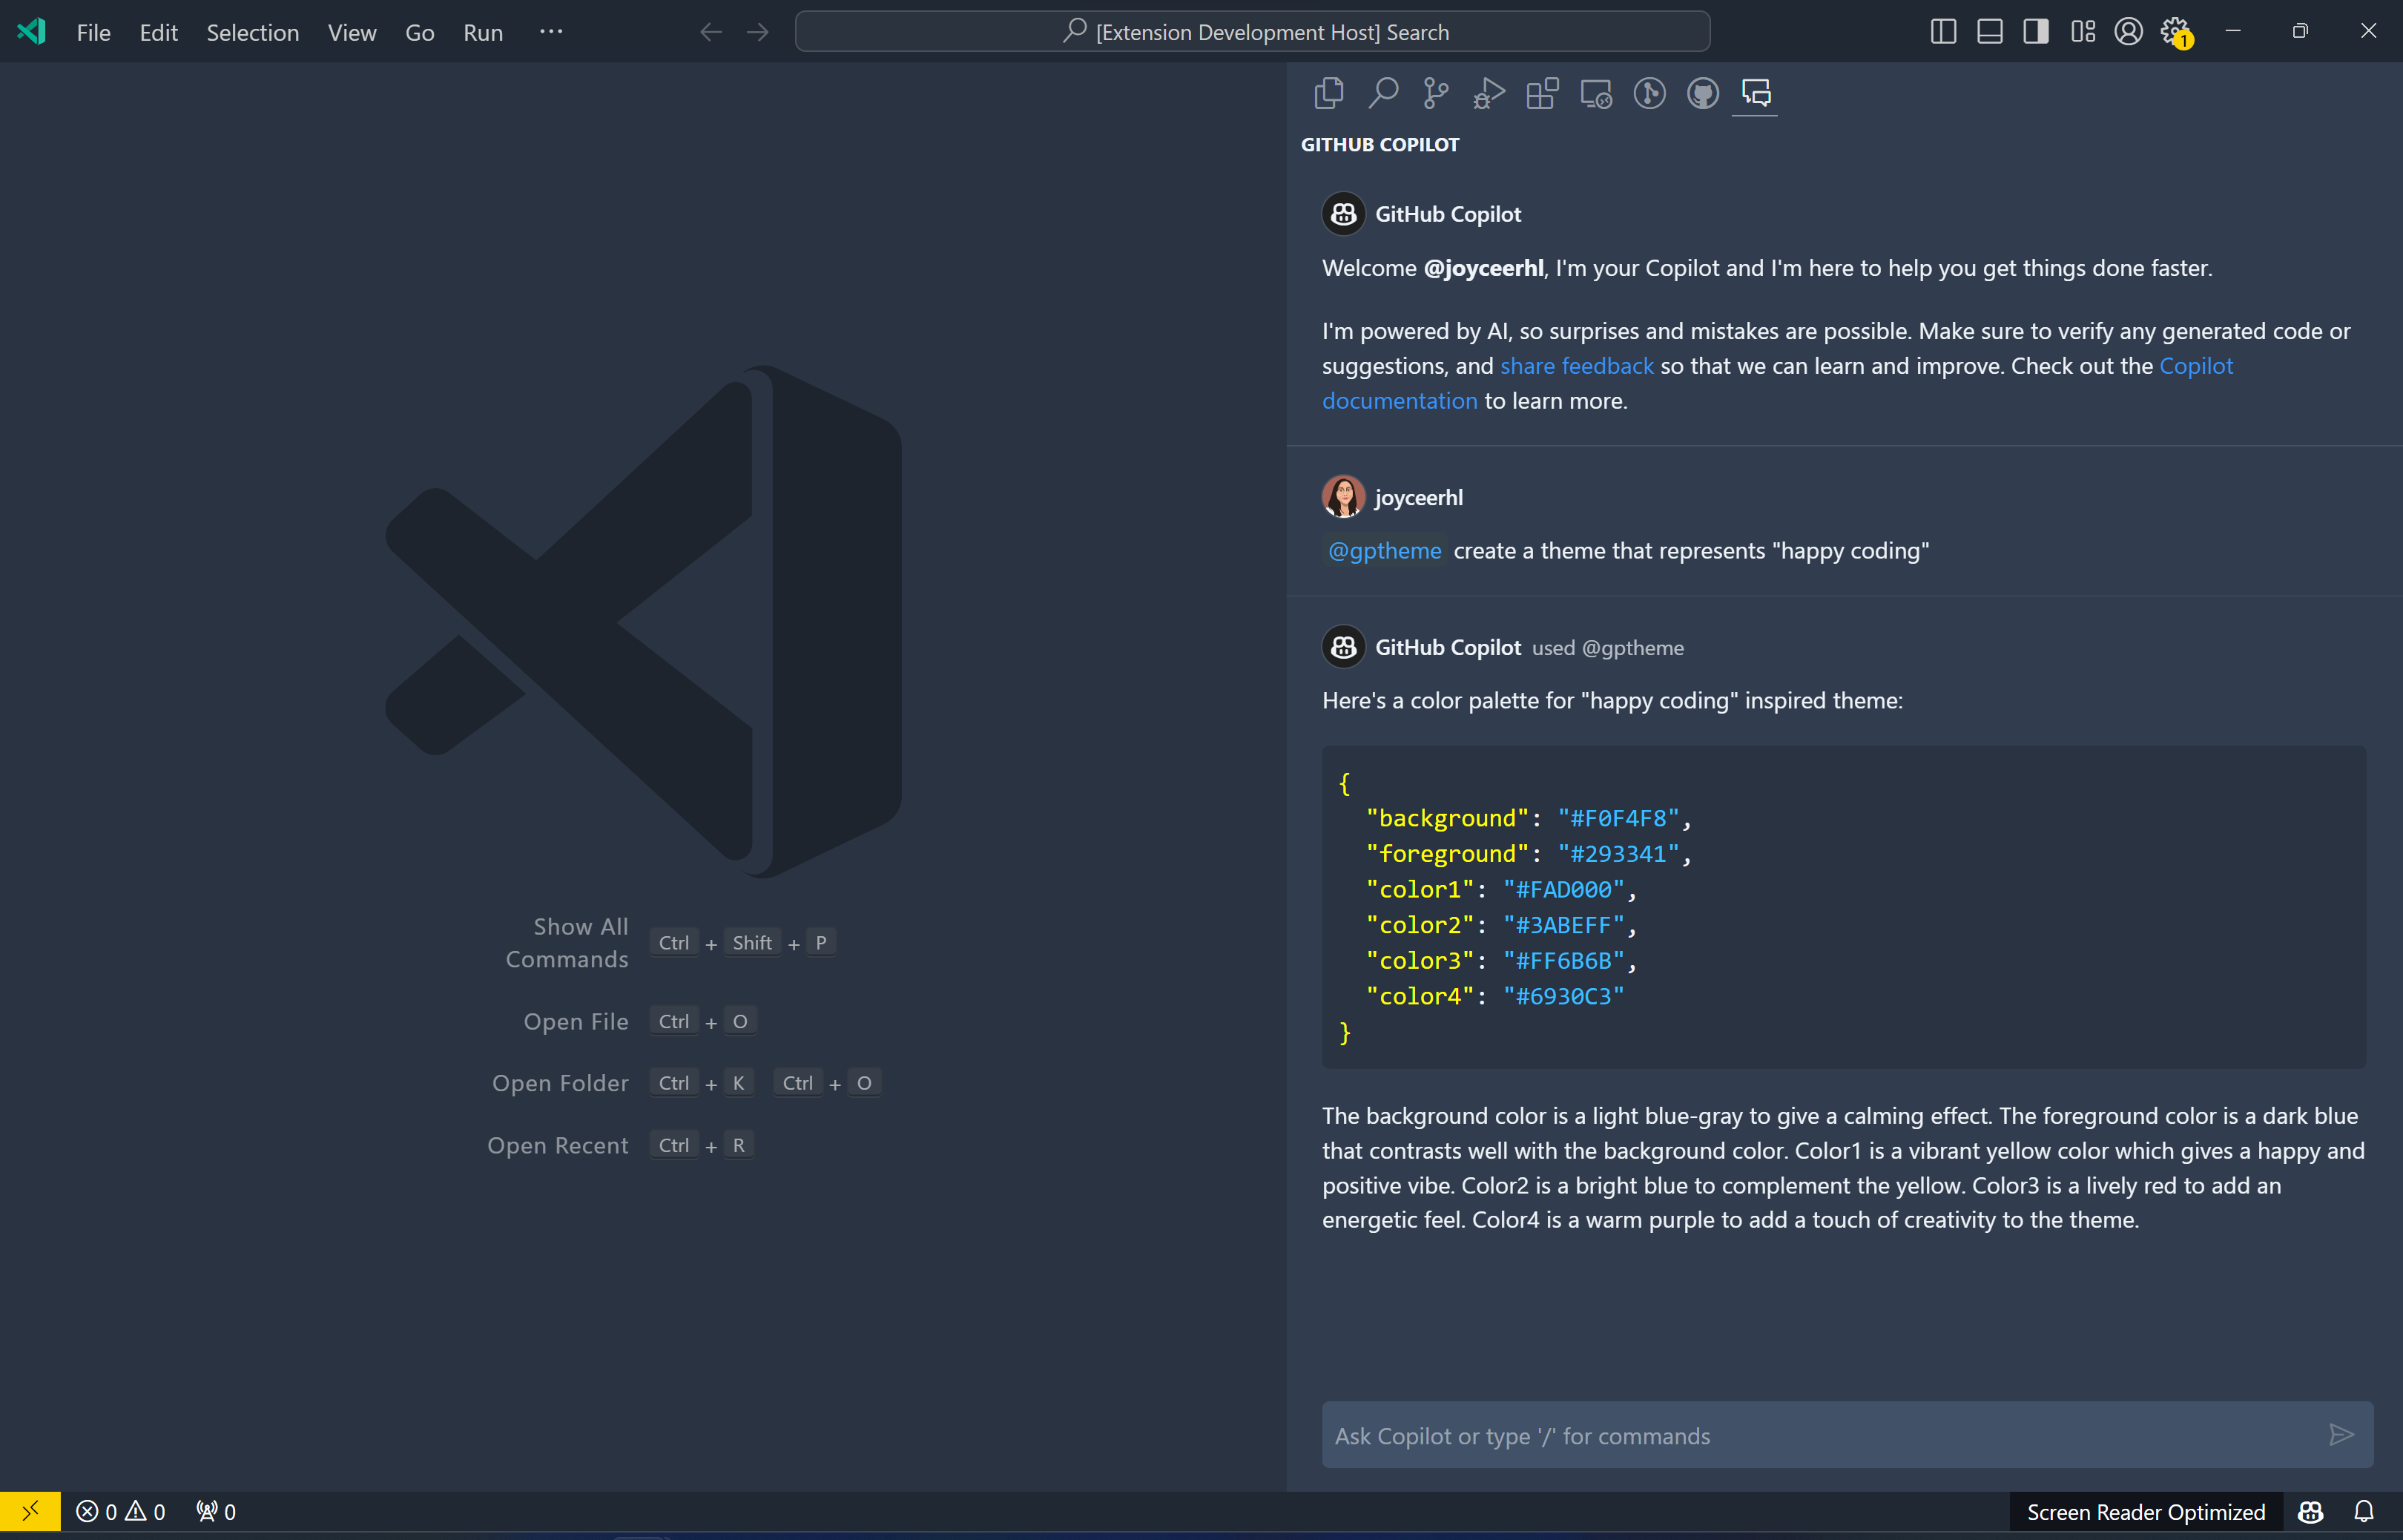
Task: Open the Accounts menu
Action: point(2128,32)
